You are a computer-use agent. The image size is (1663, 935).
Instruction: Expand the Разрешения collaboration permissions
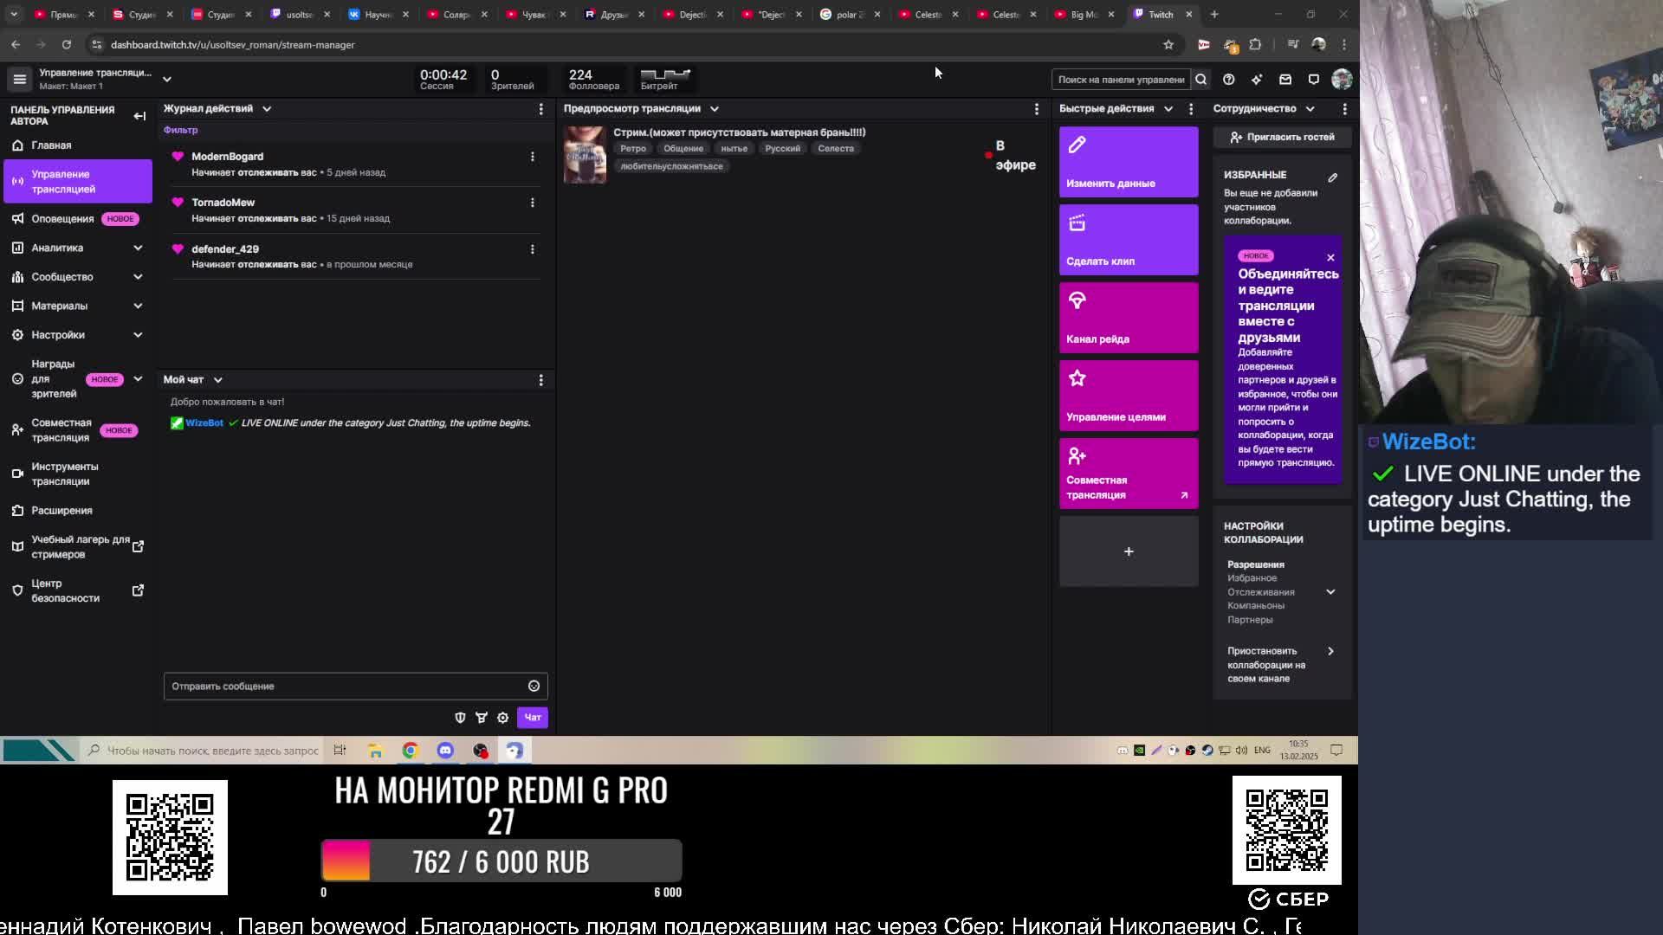tap(1330, 592)
